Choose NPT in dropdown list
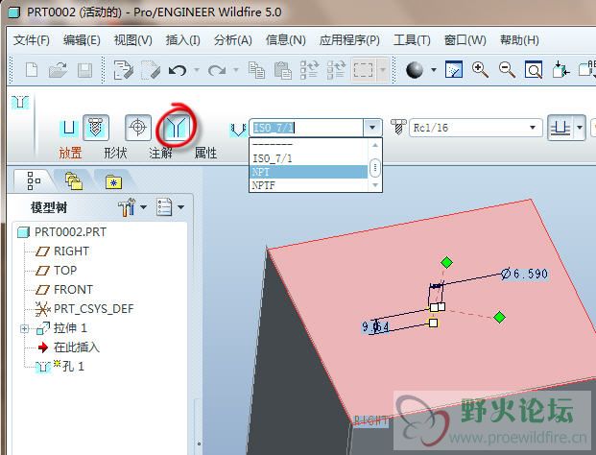The height and width of the screenshot is (455, 596). tap(308, 172)
